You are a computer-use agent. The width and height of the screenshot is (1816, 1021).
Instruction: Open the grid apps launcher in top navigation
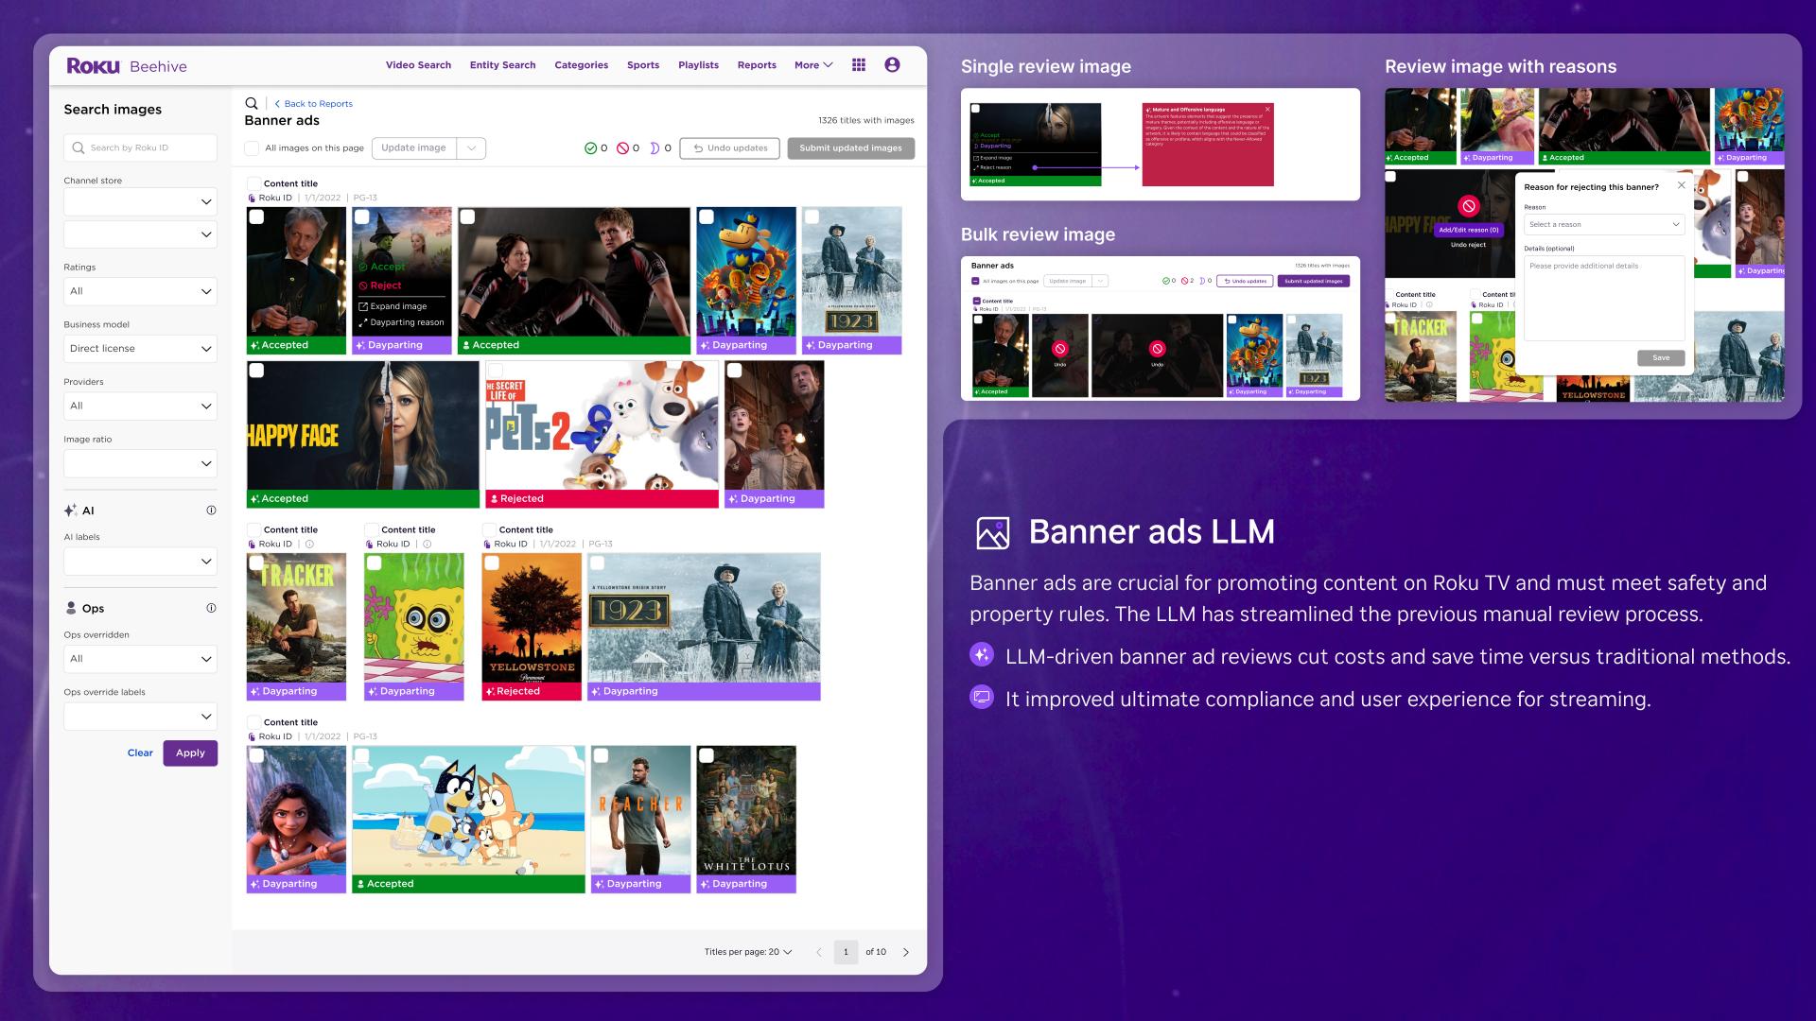[x=859, y=64]
